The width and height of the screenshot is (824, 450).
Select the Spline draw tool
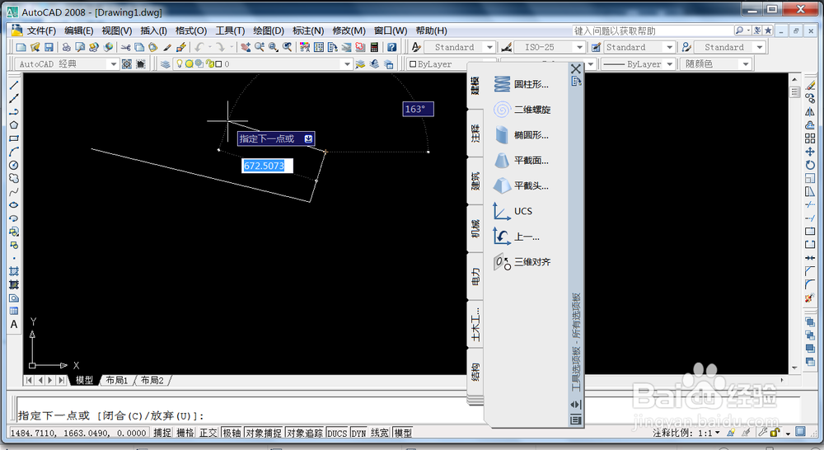(14, 191)
